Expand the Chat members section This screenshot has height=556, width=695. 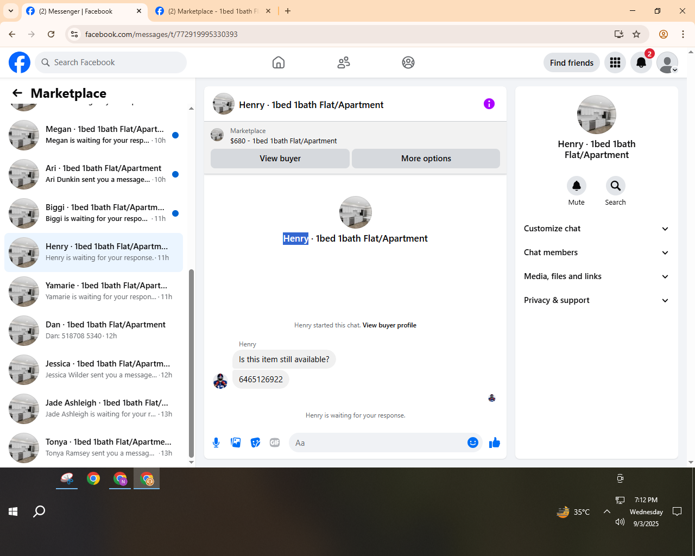[x=596, y=252]
